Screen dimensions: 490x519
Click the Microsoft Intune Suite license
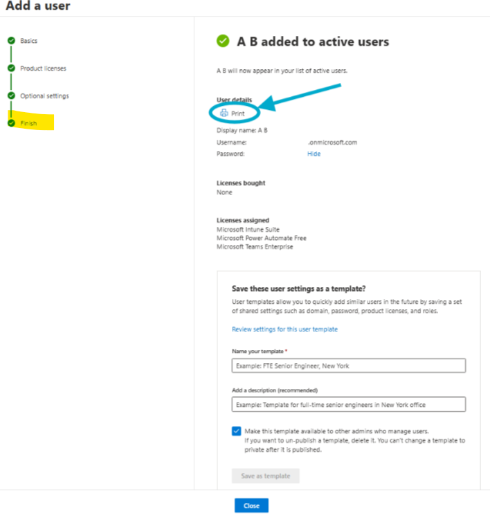click(x=248, y=229)
